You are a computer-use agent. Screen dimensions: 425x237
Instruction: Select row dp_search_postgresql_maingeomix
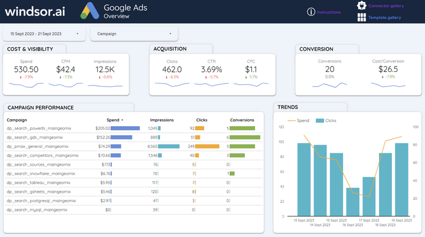(133, 200)
